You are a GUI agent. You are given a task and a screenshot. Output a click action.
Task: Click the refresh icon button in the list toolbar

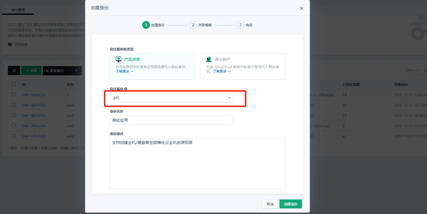[14, 71]
